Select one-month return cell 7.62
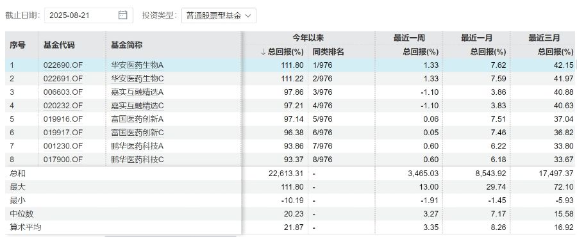This screenshot has width=577, height=237. (x=499, y=65)
